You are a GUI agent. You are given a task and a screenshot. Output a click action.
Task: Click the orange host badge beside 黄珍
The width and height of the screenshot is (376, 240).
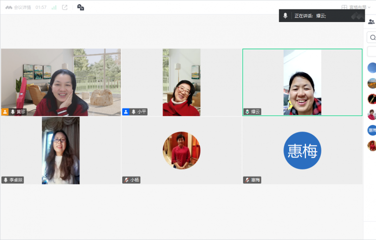click(x=5, y=112)
